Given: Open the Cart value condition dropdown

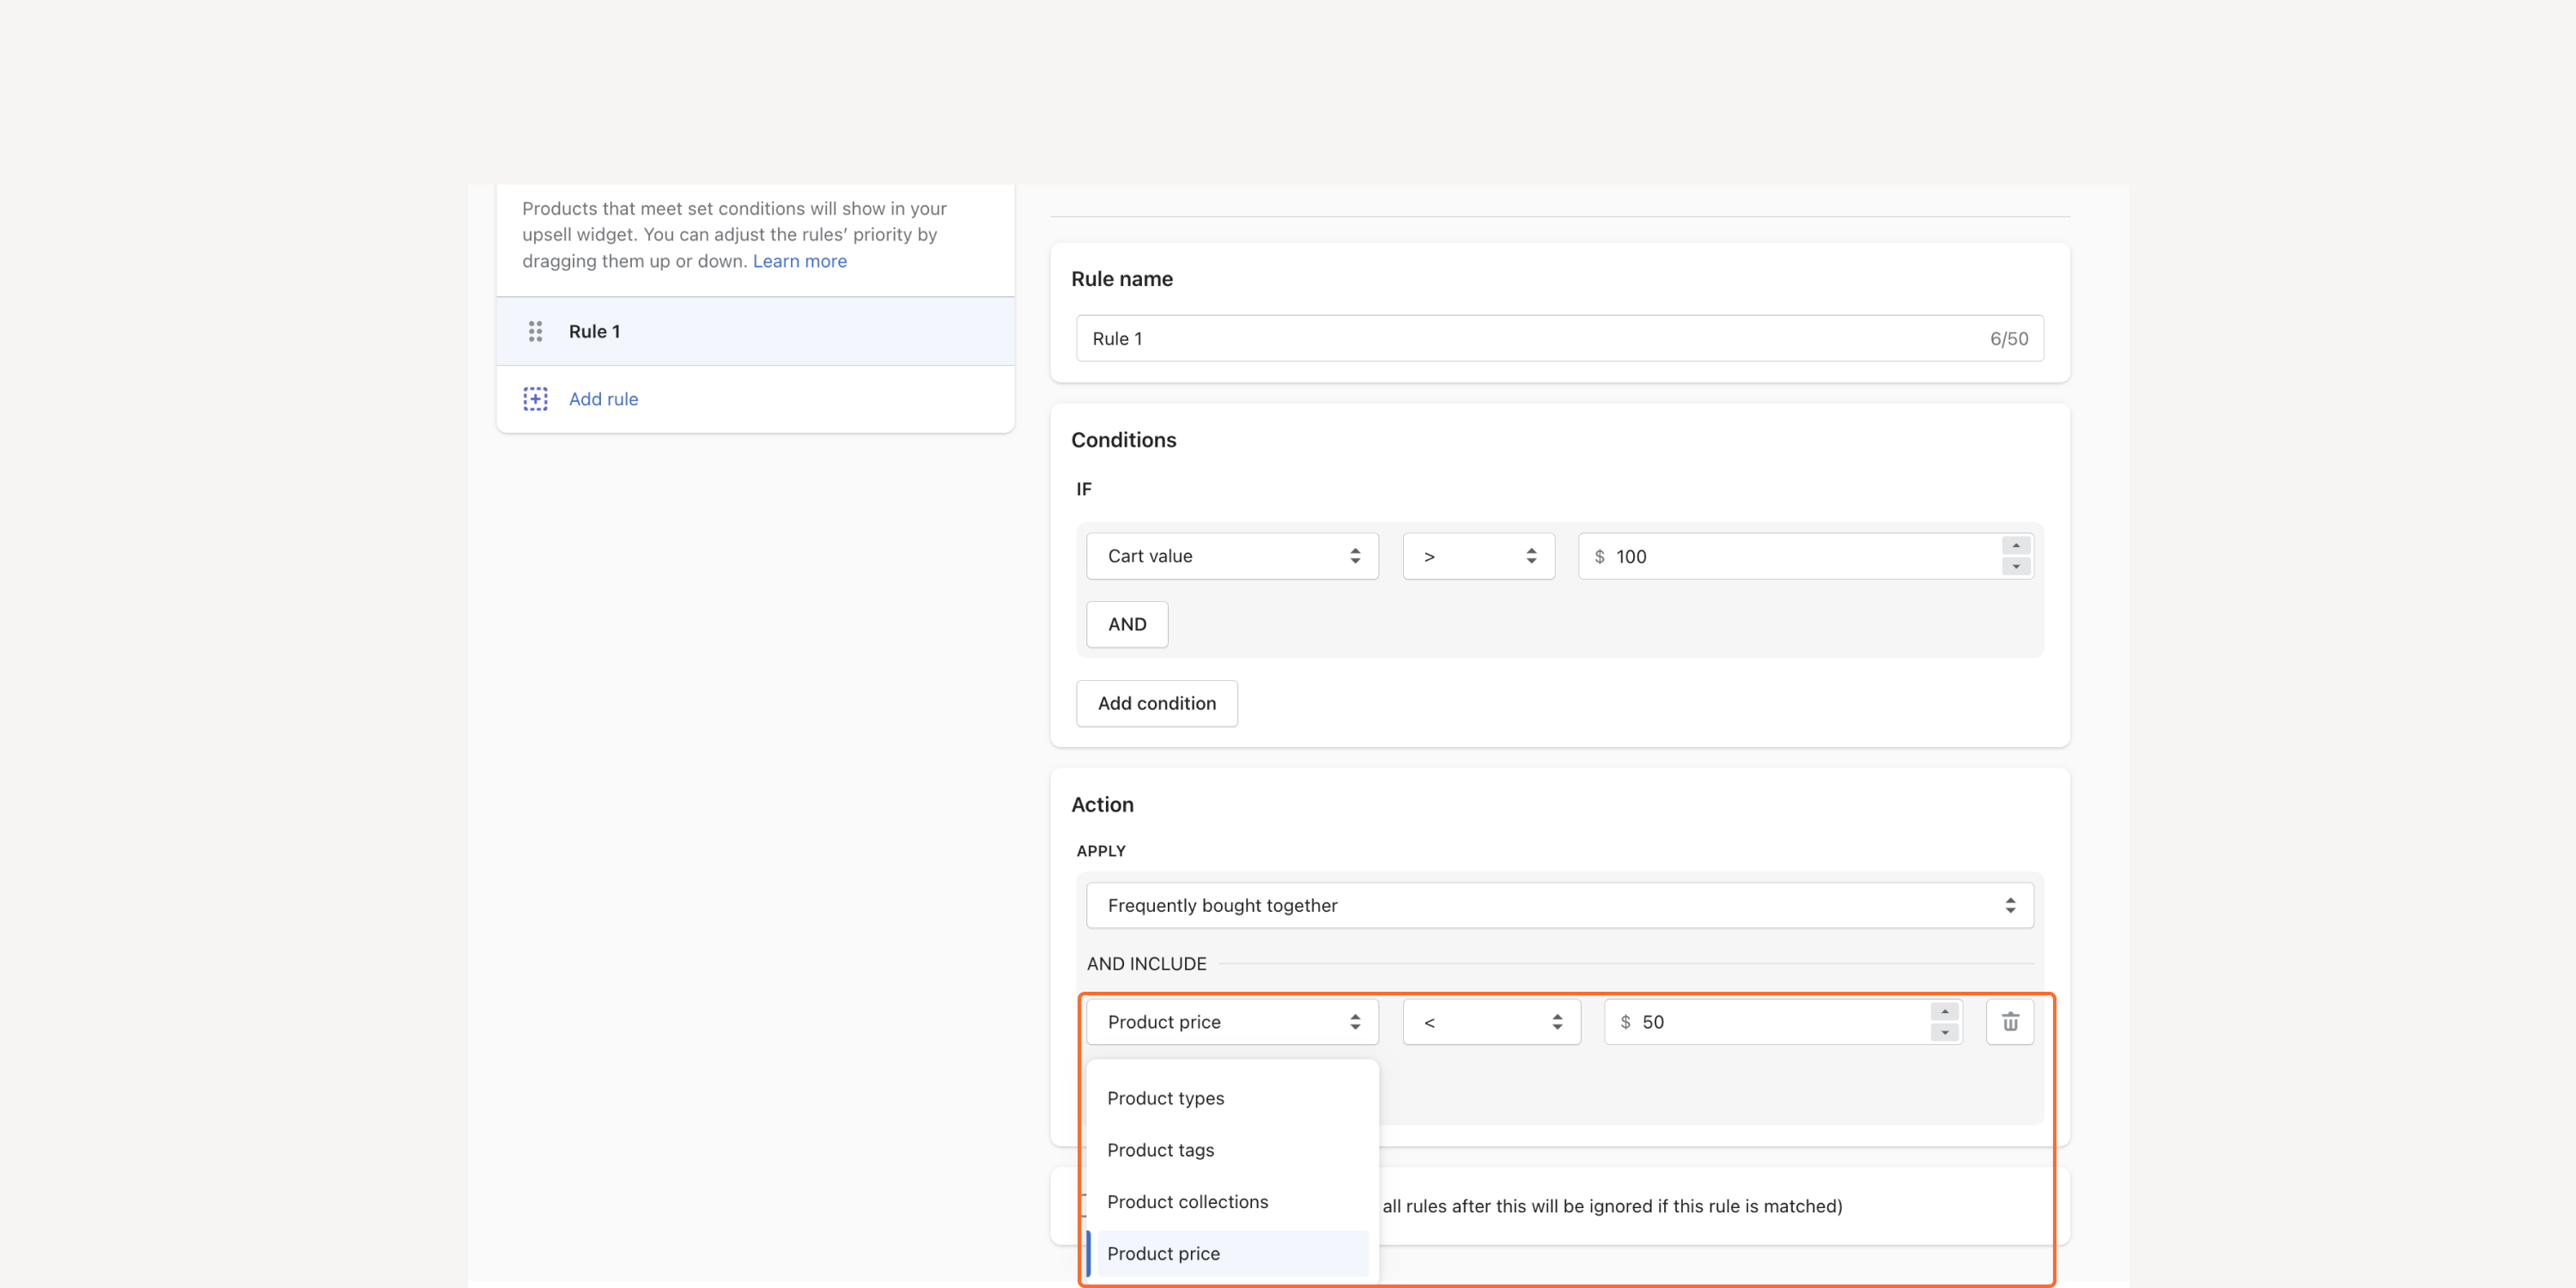Looking at the screenshot, I should click(1232, 556).
